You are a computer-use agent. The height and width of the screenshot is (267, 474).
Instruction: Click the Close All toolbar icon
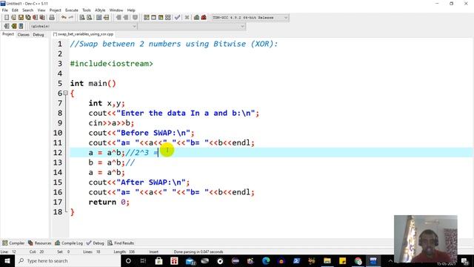(x=43, y=18)
